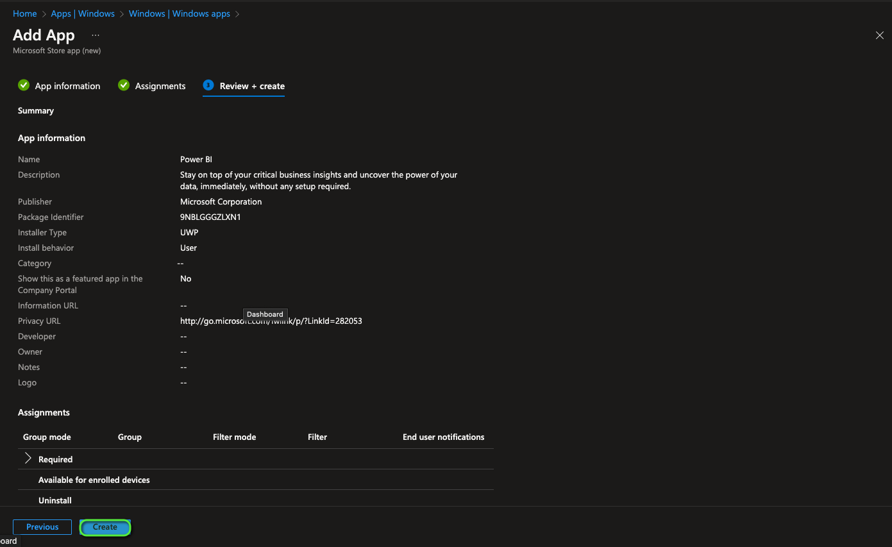Click the Create button
The image size is (892, 547).
[x=105, y=526]
